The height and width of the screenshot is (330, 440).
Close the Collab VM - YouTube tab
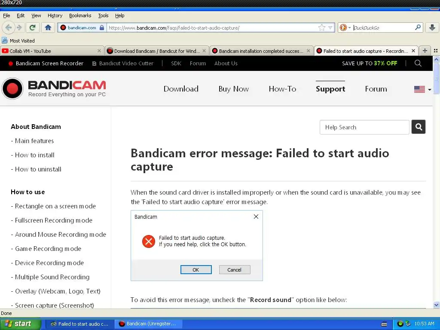point(99,51)
